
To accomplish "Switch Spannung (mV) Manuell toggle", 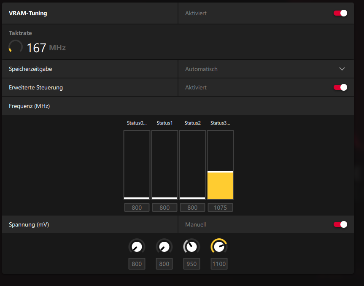I will pyautogui.click(x=340, y=224).
